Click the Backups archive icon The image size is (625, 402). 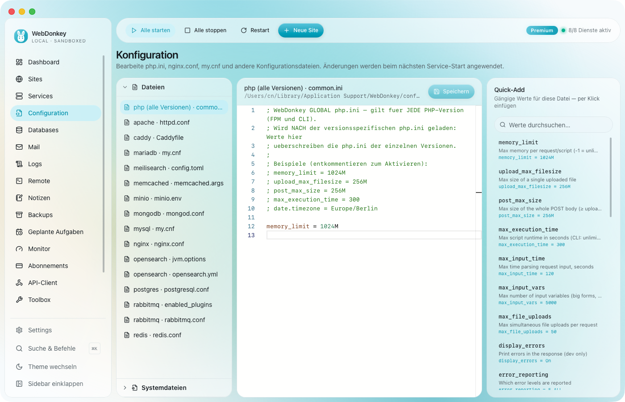point(19,215)
